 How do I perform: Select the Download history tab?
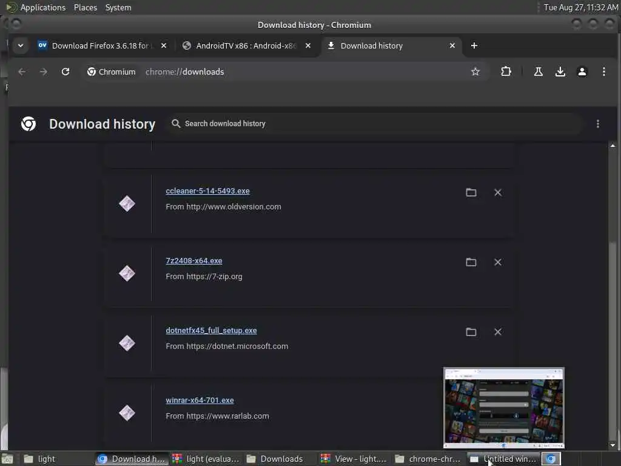(x=391, y=46)
